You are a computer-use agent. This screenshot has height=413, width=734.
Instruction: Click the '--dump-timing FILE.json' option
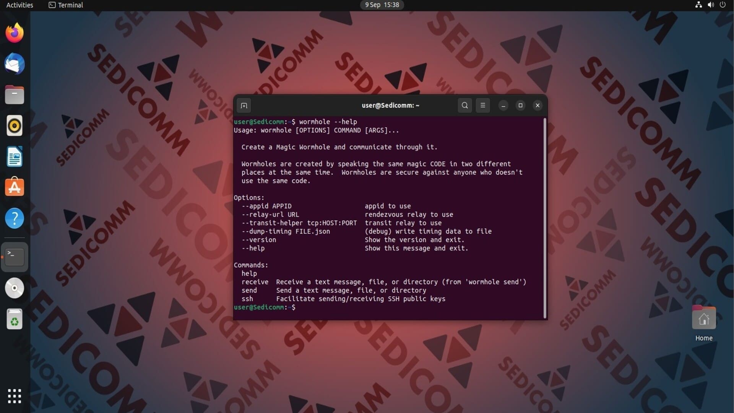(x=286, y=231)
